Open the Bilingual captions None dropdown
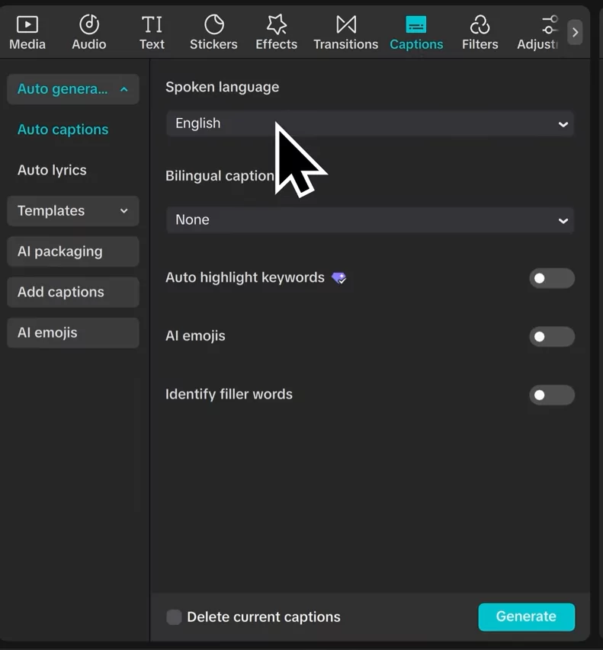This screenshot has height=650, width=603. 370,220
